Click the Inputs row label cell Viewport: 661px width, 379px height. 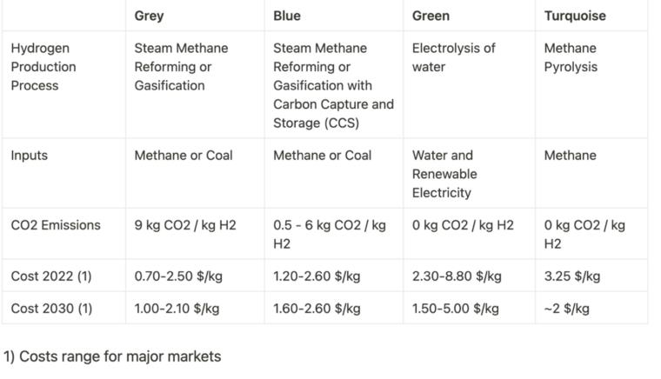[30, 156]
